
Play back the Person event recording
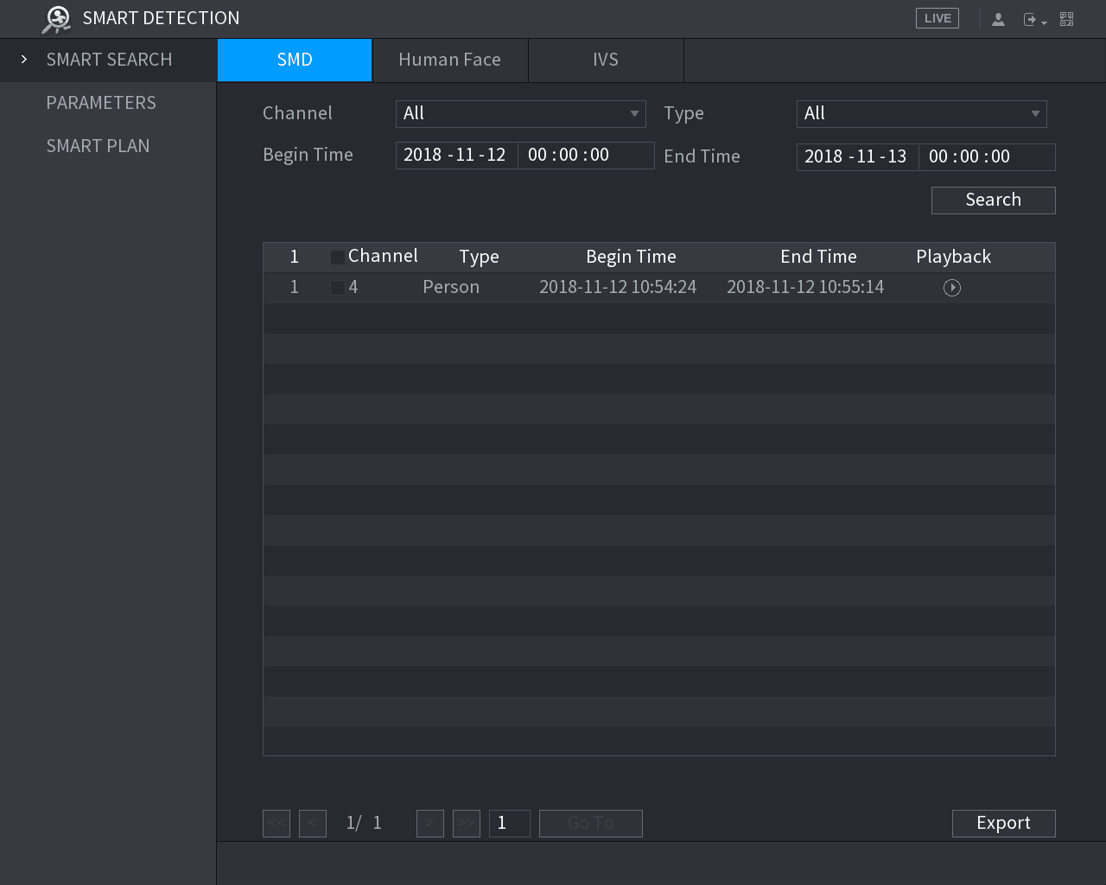point(952,288)
